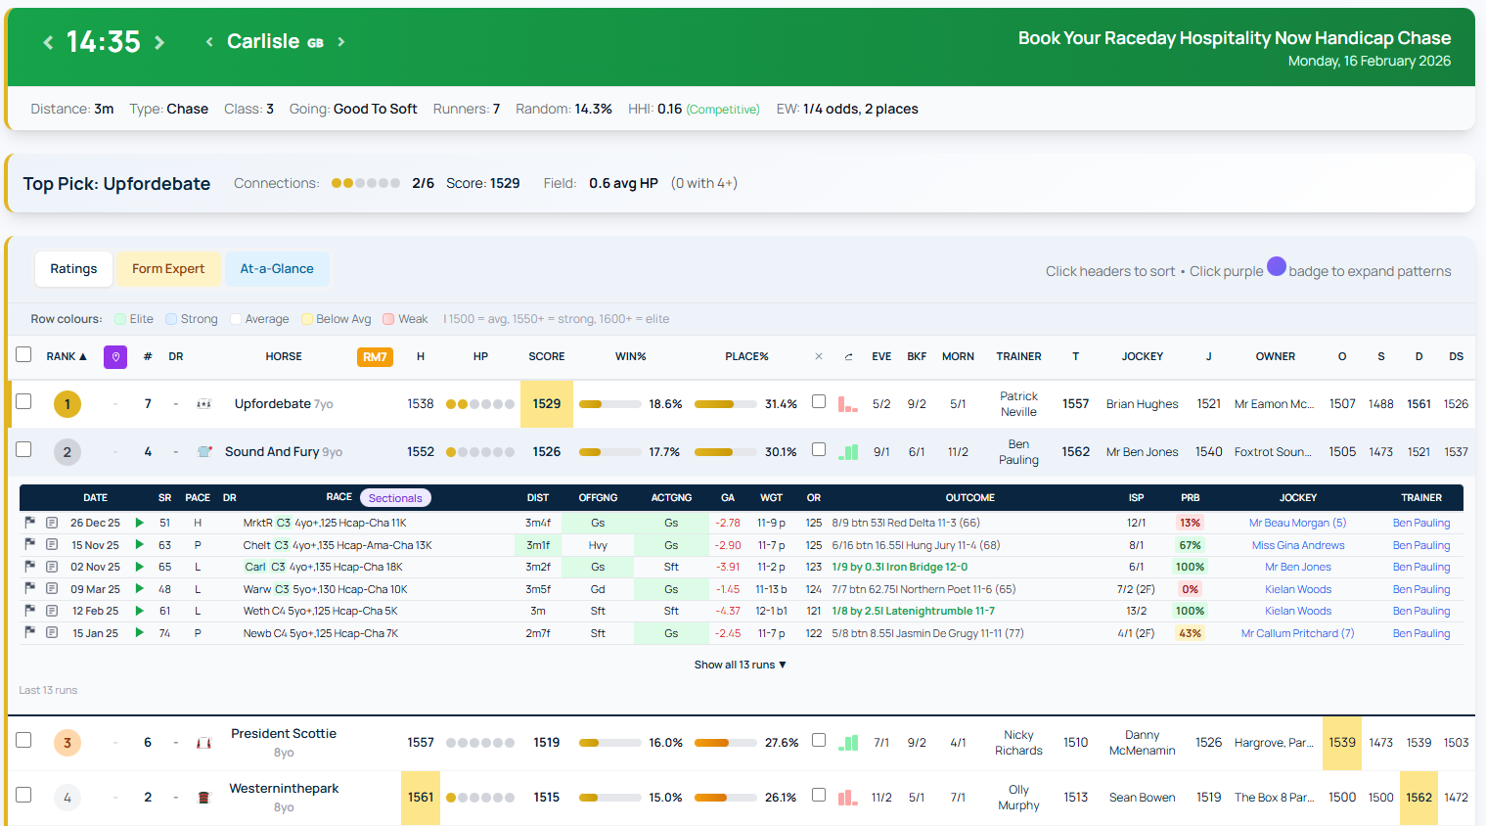The height and width of the screenshot is (826, 1486).
Task: Click the X column header above the checkboxes
Action: pyautogui.click(x=819, y=356)
